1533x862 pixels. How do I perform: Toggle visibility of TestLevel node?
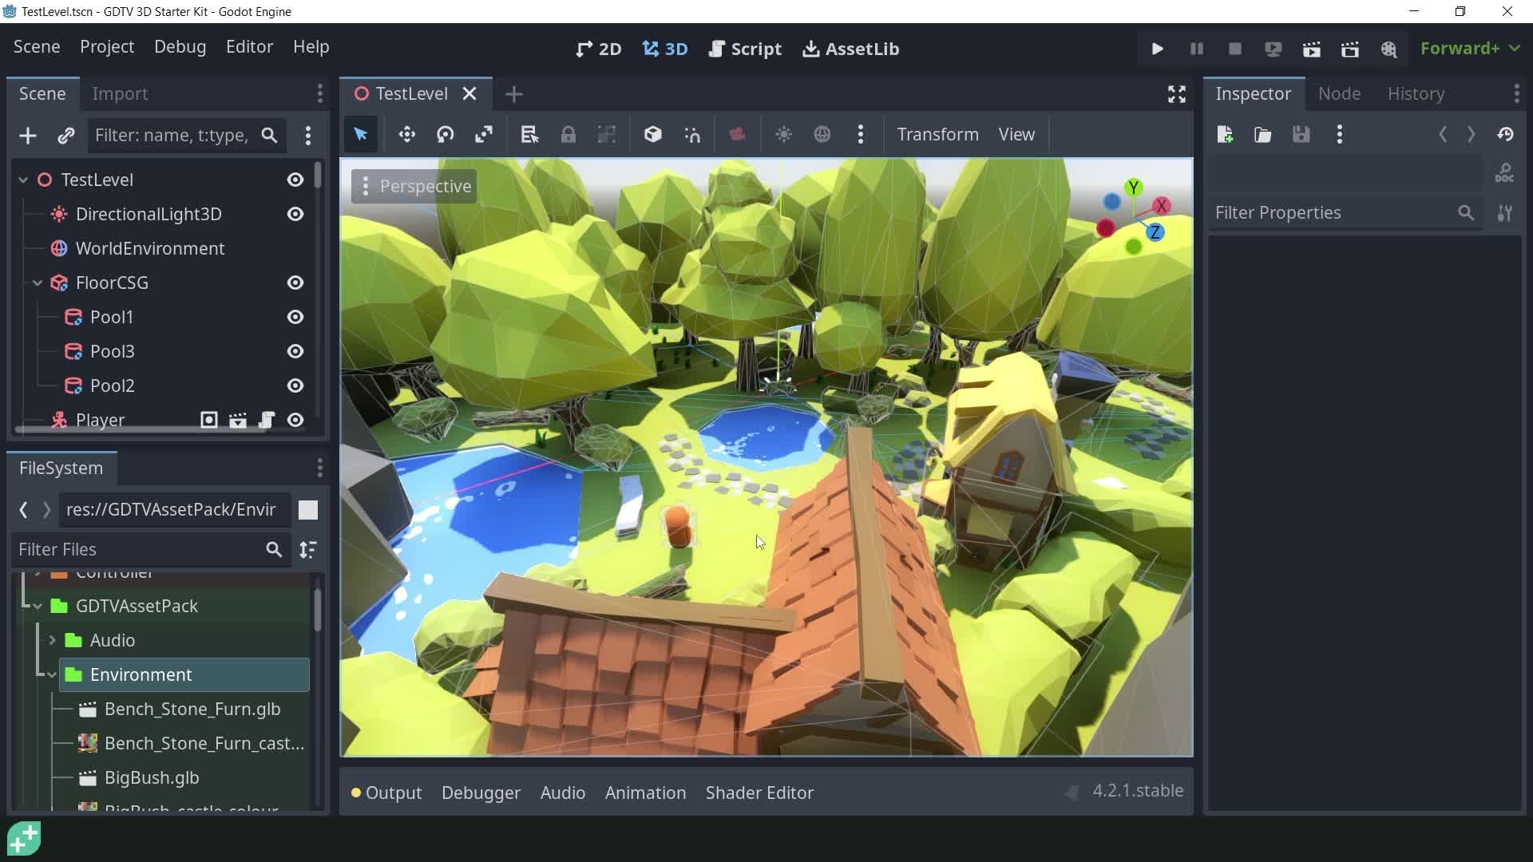[x=295, y=180]
